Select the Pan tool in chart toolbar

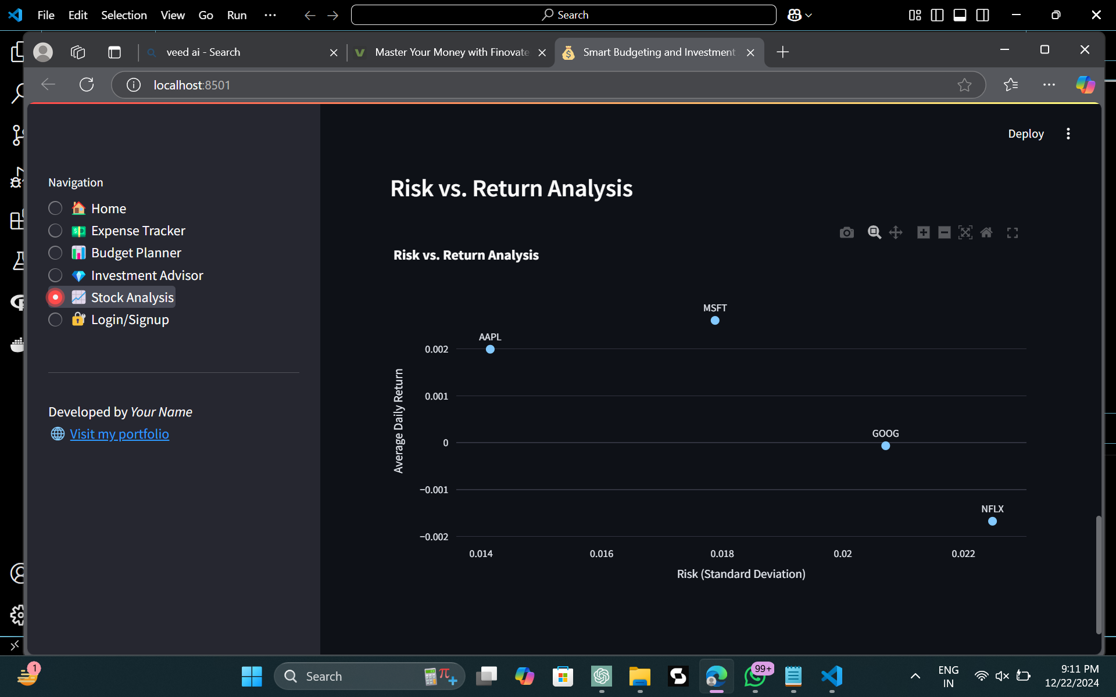coord(896,233)
